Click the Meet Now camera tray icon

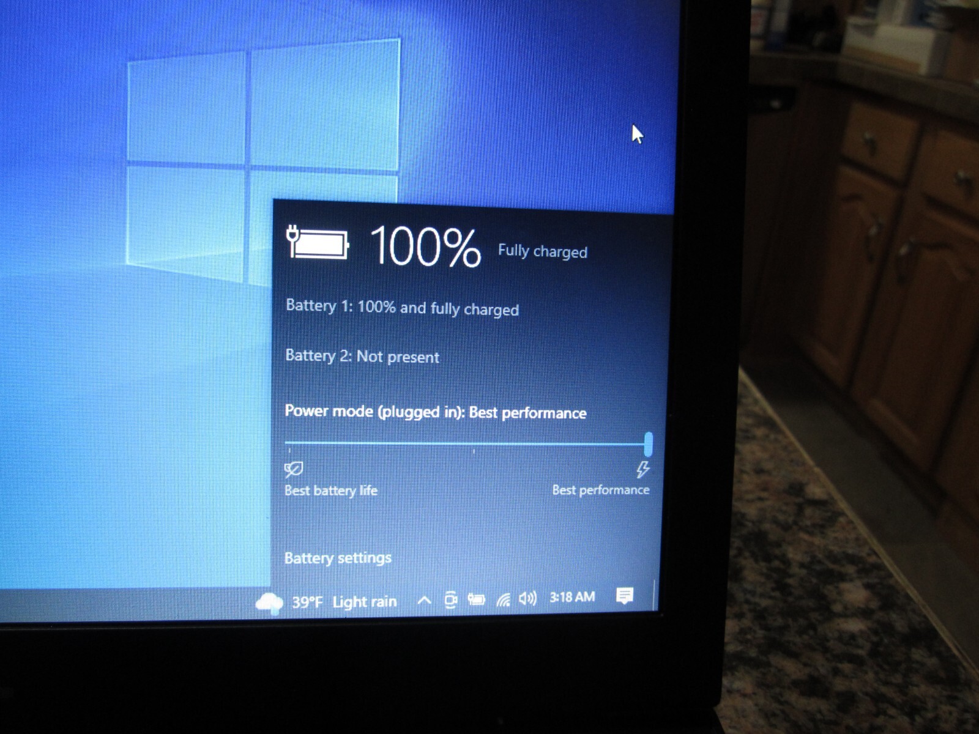pos(450,600)
